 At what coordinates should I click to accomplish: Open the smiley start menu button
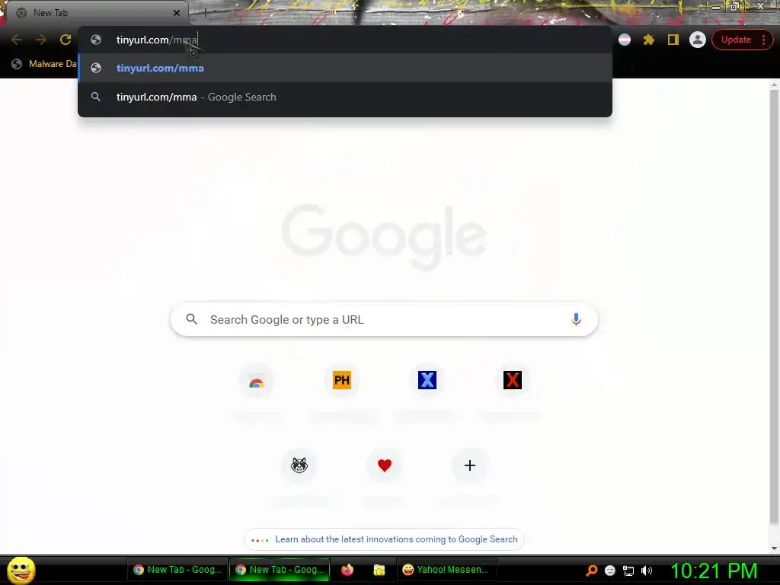21,570
